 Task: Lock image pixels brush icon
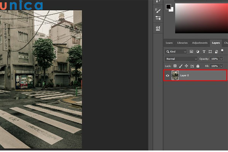(181, 66)
